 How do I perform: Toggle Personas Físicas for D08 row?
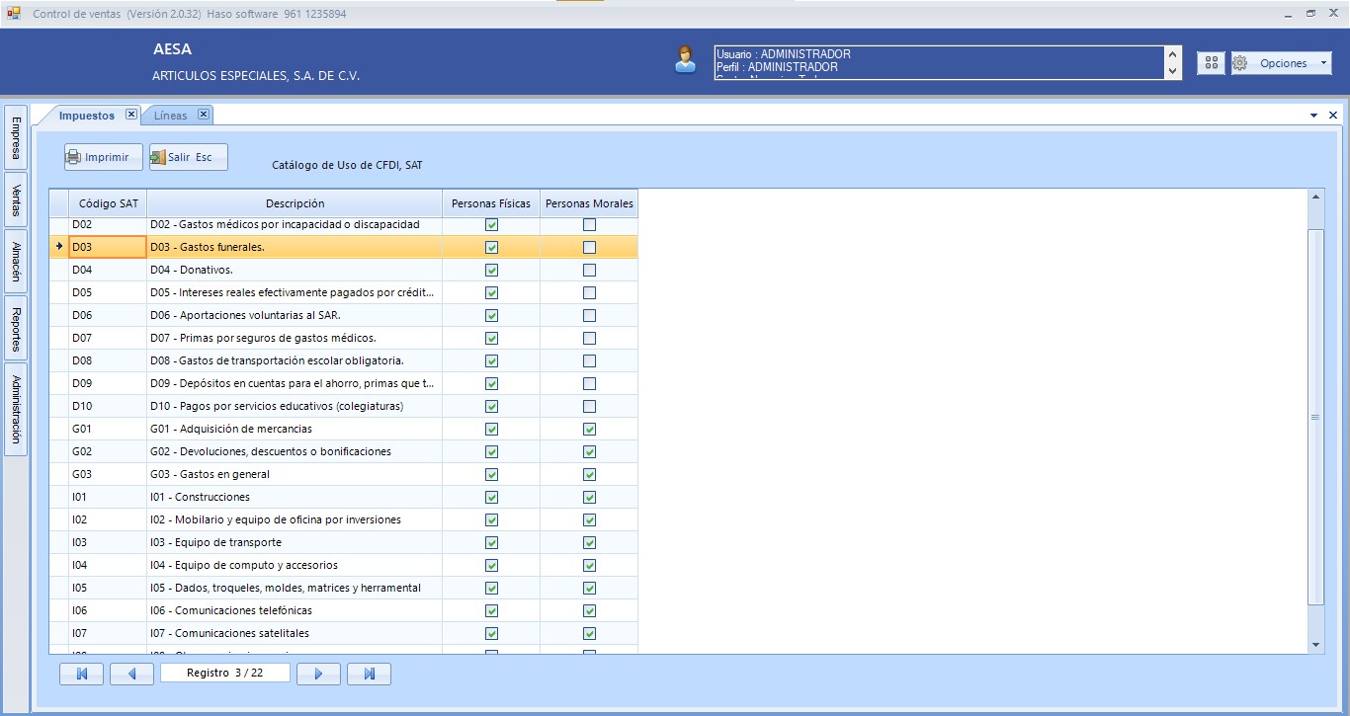tap(491, 361)
